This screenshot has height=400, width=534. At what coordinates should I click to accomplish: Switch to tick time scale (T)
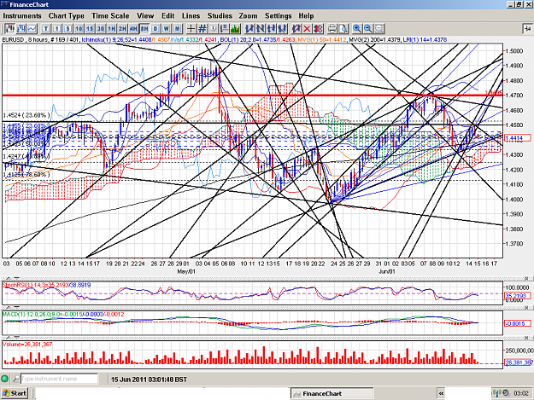pyautogui.click(x=45, y=28)
